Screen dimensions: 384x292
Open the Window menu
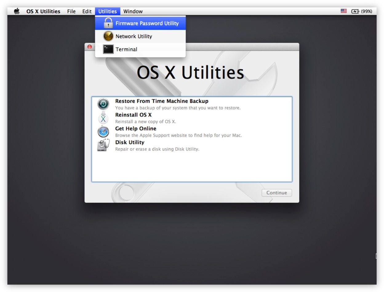[x=133, y=11]
